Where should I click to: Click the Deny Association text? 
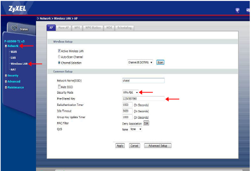tap(132, 124)
